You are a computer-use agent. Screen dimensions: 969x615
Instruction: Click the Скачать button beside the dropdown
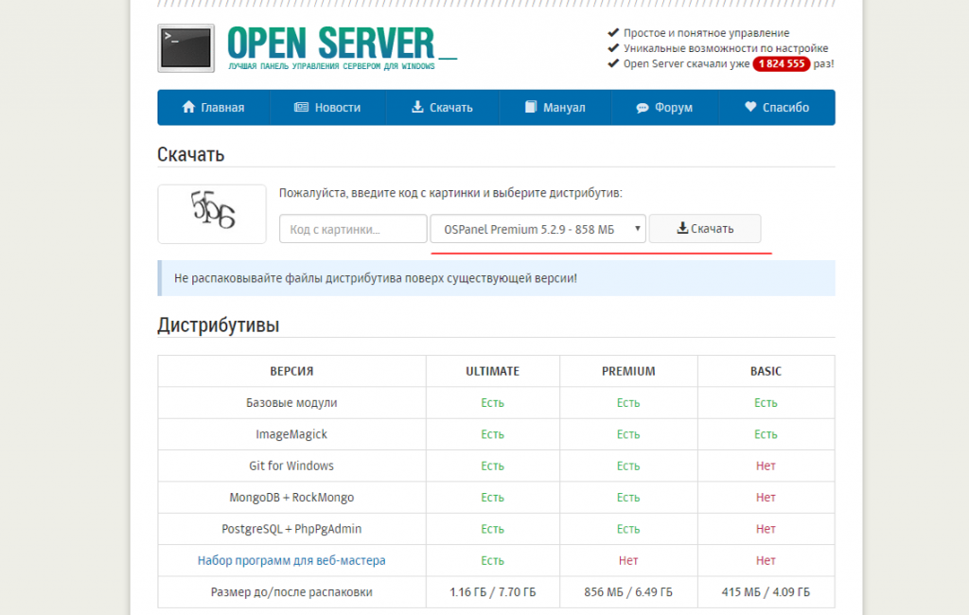(705, 229)
